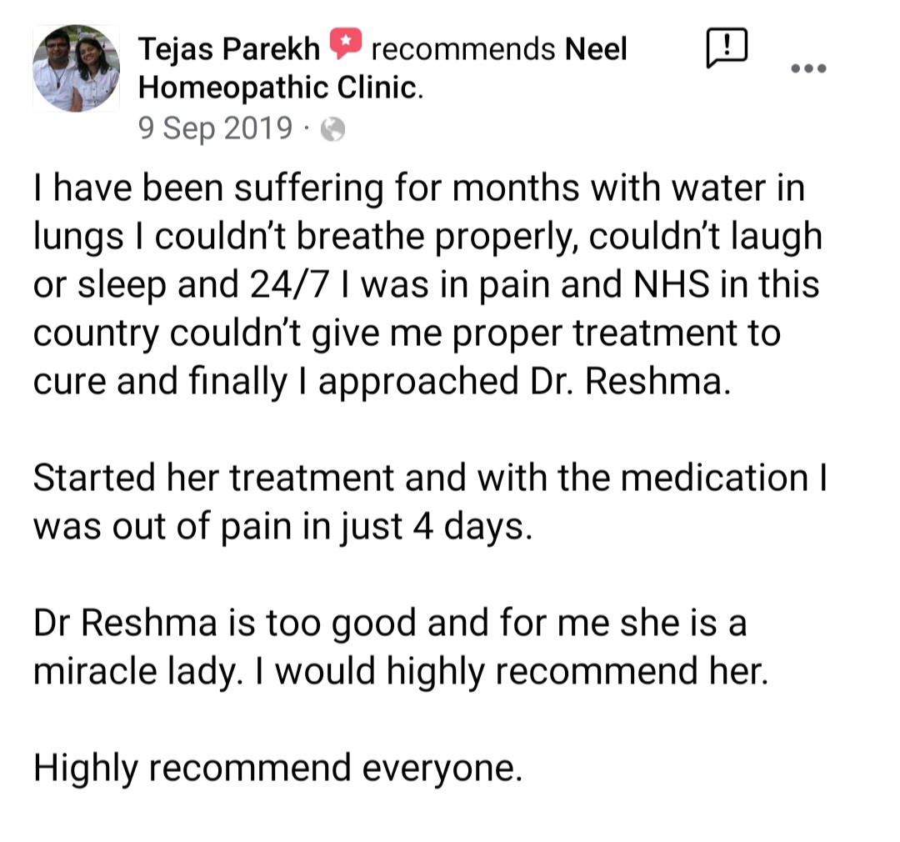This screenshot has height=842, width=900.
Task: Open Tejas Parekh's profile picture
Action: (x=76, y=68)
